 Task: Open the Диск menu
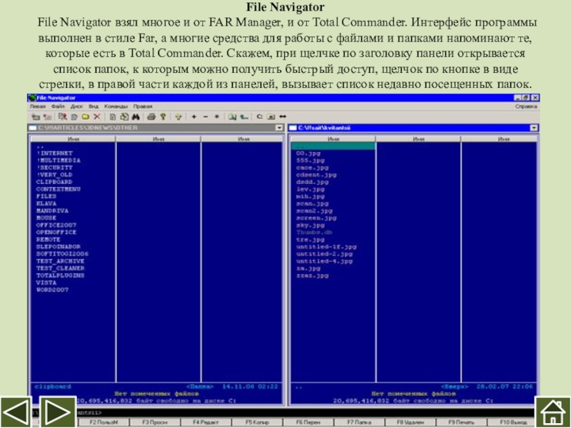(77, 106)
